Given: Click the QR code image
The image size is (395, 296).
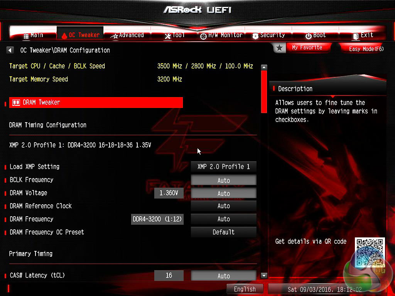Looking at the screenshot, I should [x=370, y=252].
